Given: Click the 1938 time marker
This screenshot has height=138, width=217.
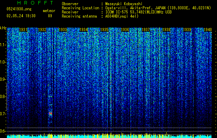Looking at the screenshot, I should (x=167, y=30).
